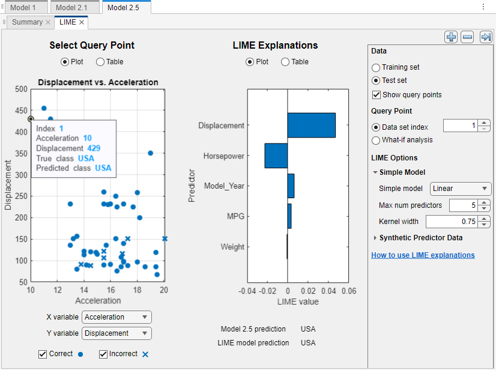This screenshot has height=370, width=496.
Task: Disable the Incorrect markers checkbox
Action: pyautogui.click(x=103, y=354)
